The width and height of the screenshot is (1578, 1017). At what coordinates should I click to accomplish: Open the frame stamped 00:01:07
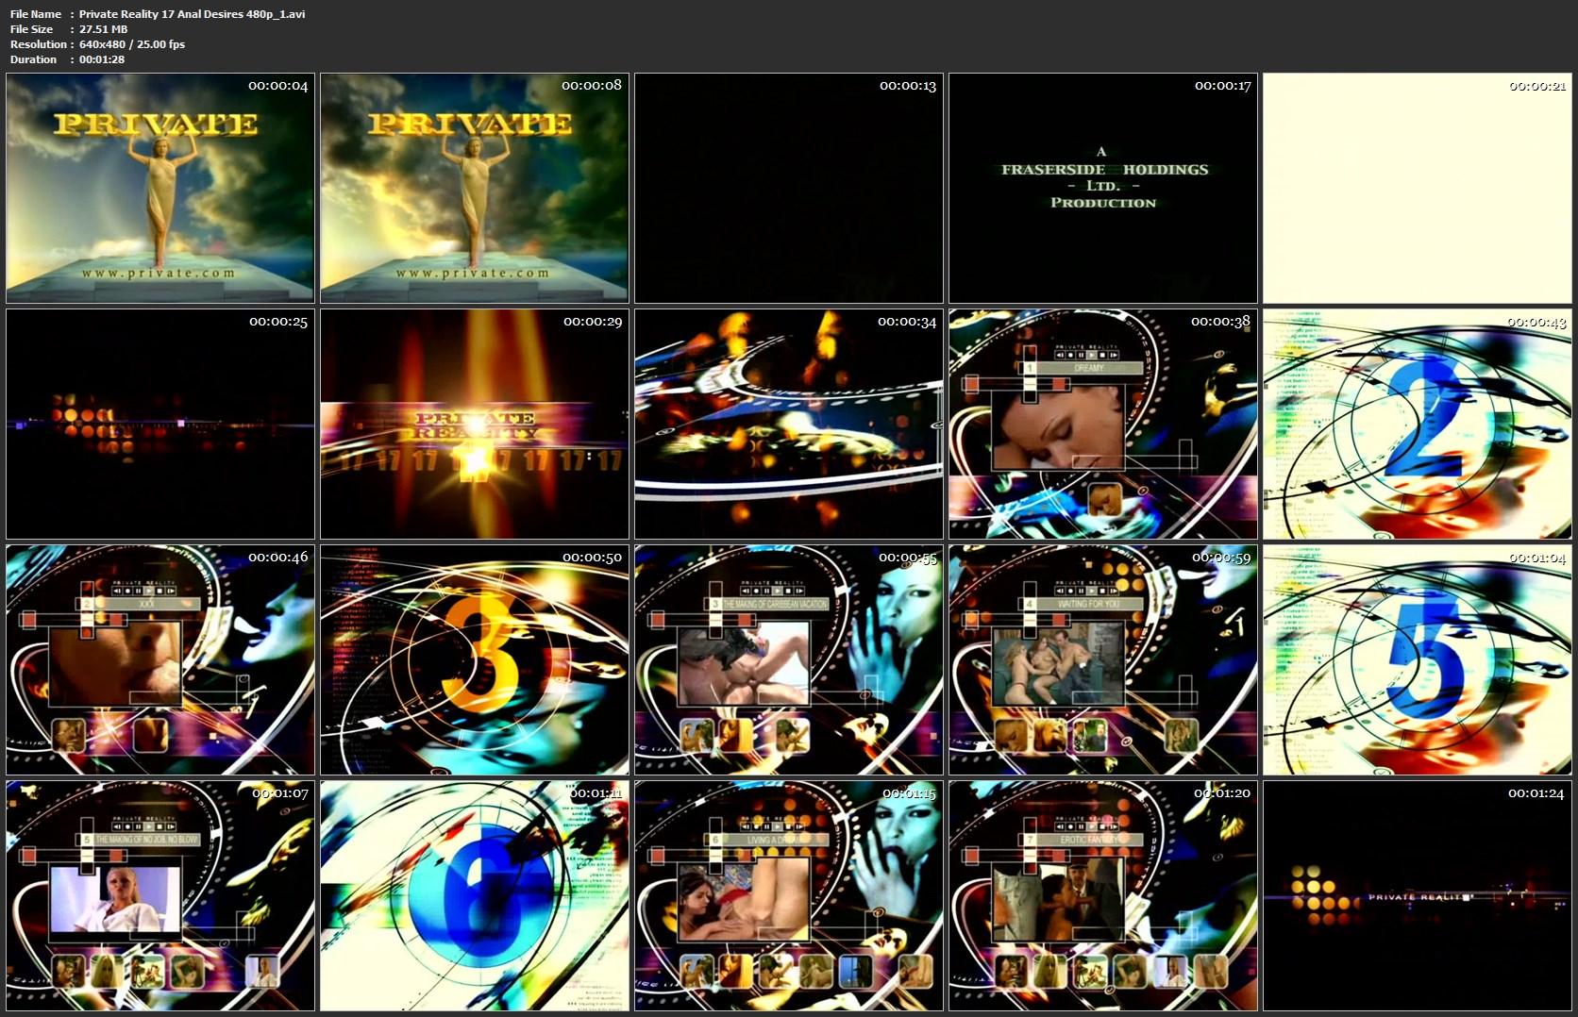[160, 896]
